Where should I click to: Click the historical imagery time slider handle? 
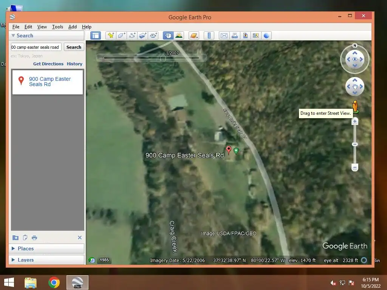coord(163,58)
